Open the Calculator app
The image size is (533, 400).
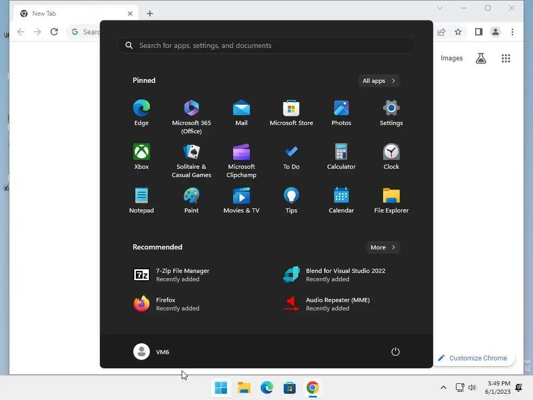(341, 157)
